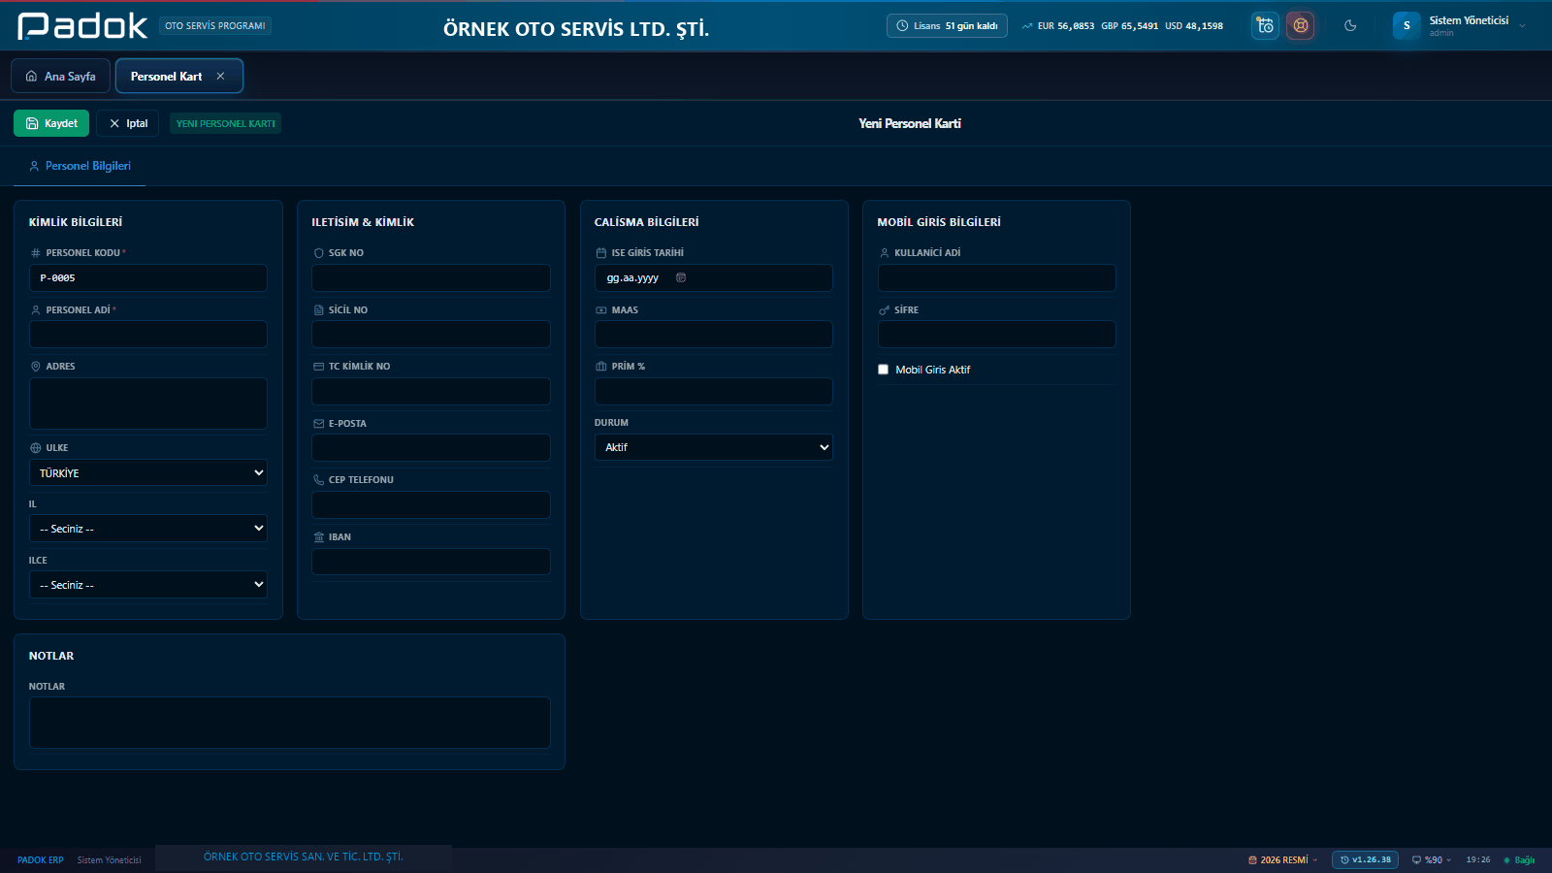Open the ILCE Seciniz dropdown
Screen dimensions: 1552x873
point(148,585)
